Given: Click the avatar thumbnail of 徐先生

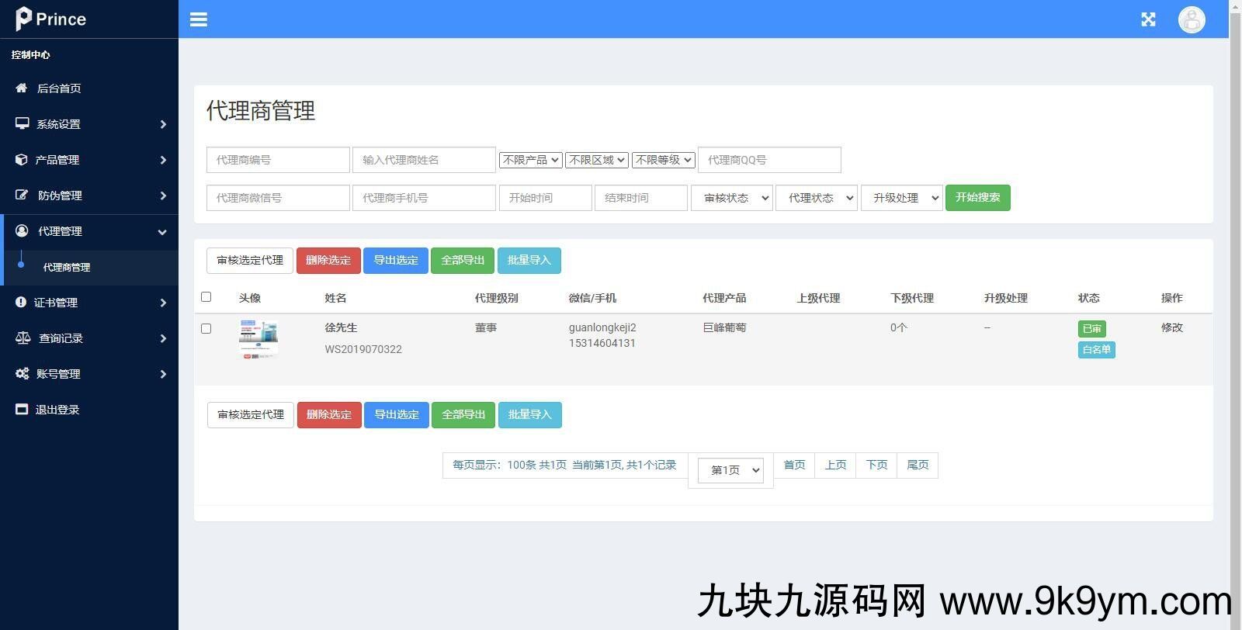Looking at the screenshot, I should pyautogui.click(x=258, y=340).
